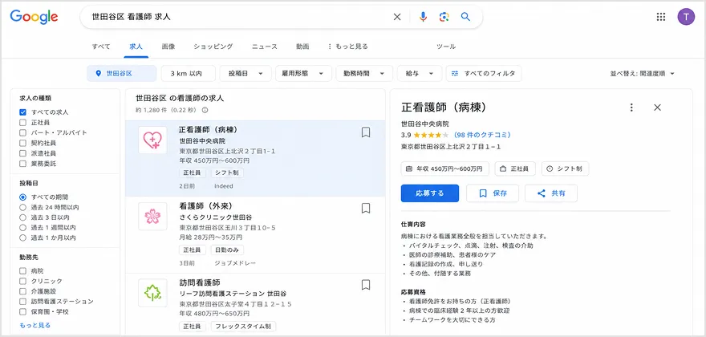Check the 正社員 job type checkbox
Image resolution: width=706 pixels, height=337 pixels.
[x=23, y=123]
